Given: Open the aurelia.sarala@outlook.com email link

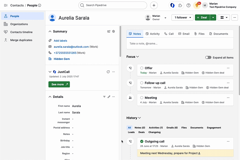Looking at the screenshot, I should [71, 47].
